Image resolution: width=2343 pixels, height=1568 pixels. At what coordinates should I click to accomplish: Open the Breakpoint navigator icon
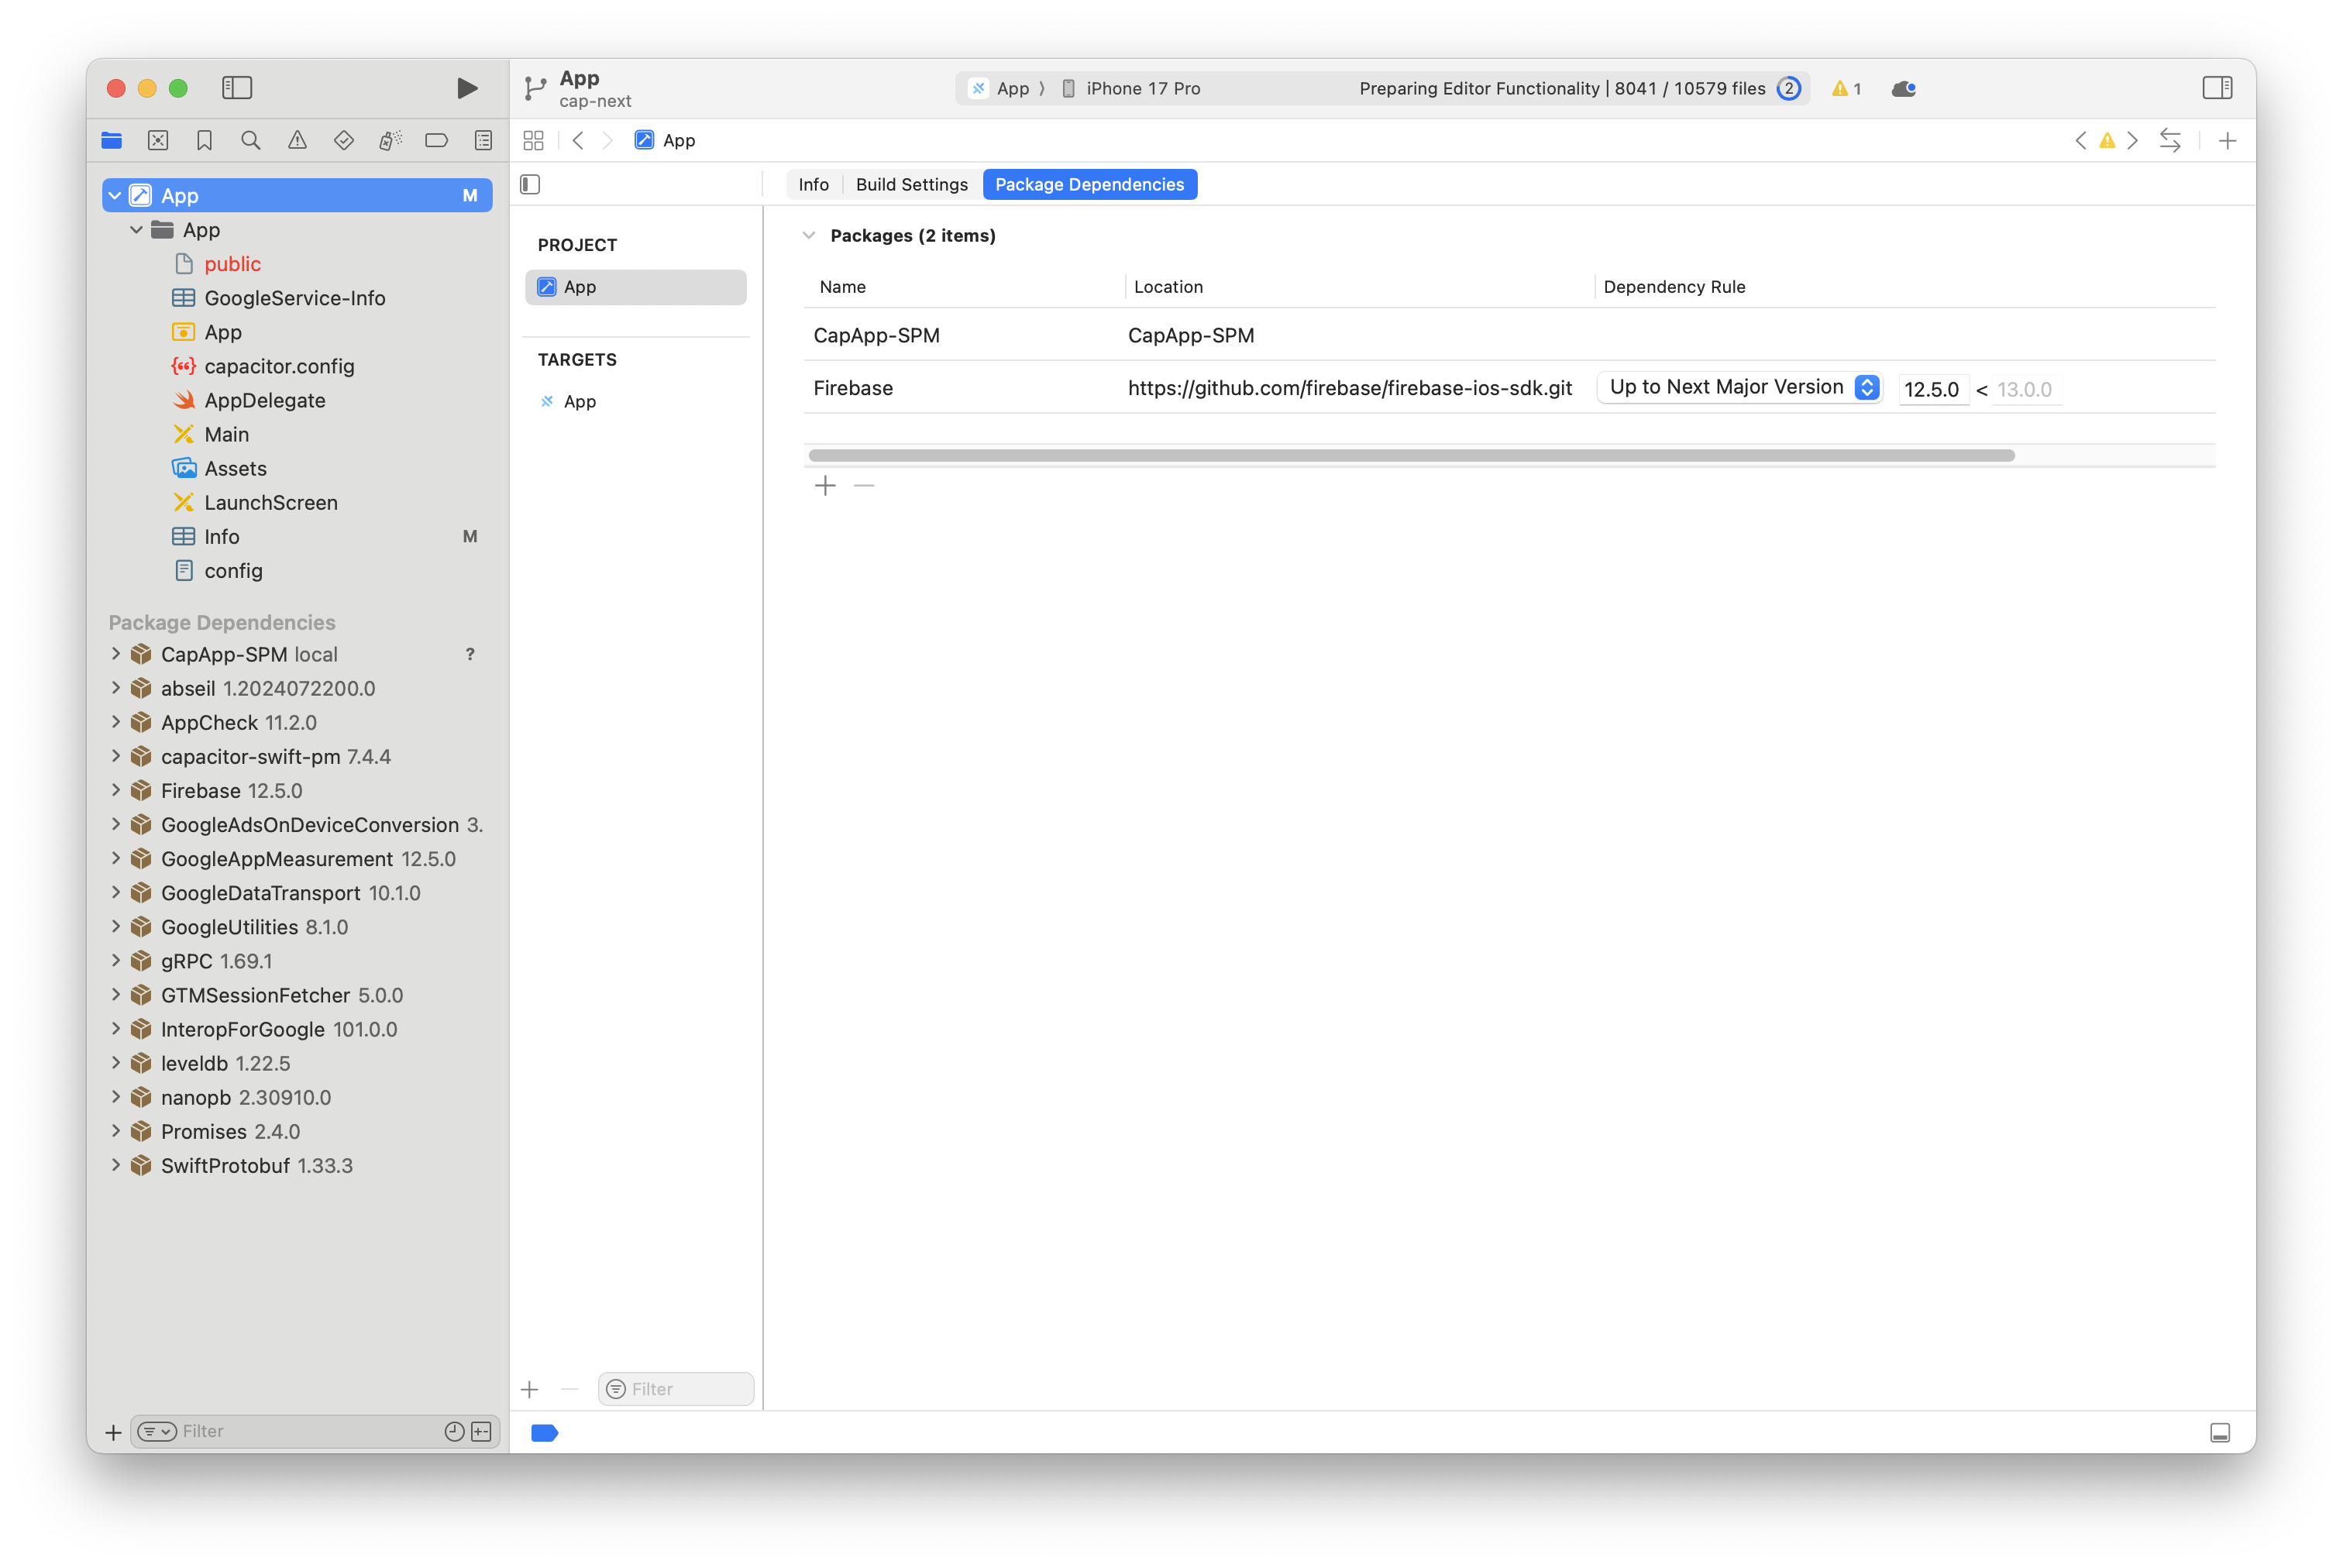click(436, 141)
